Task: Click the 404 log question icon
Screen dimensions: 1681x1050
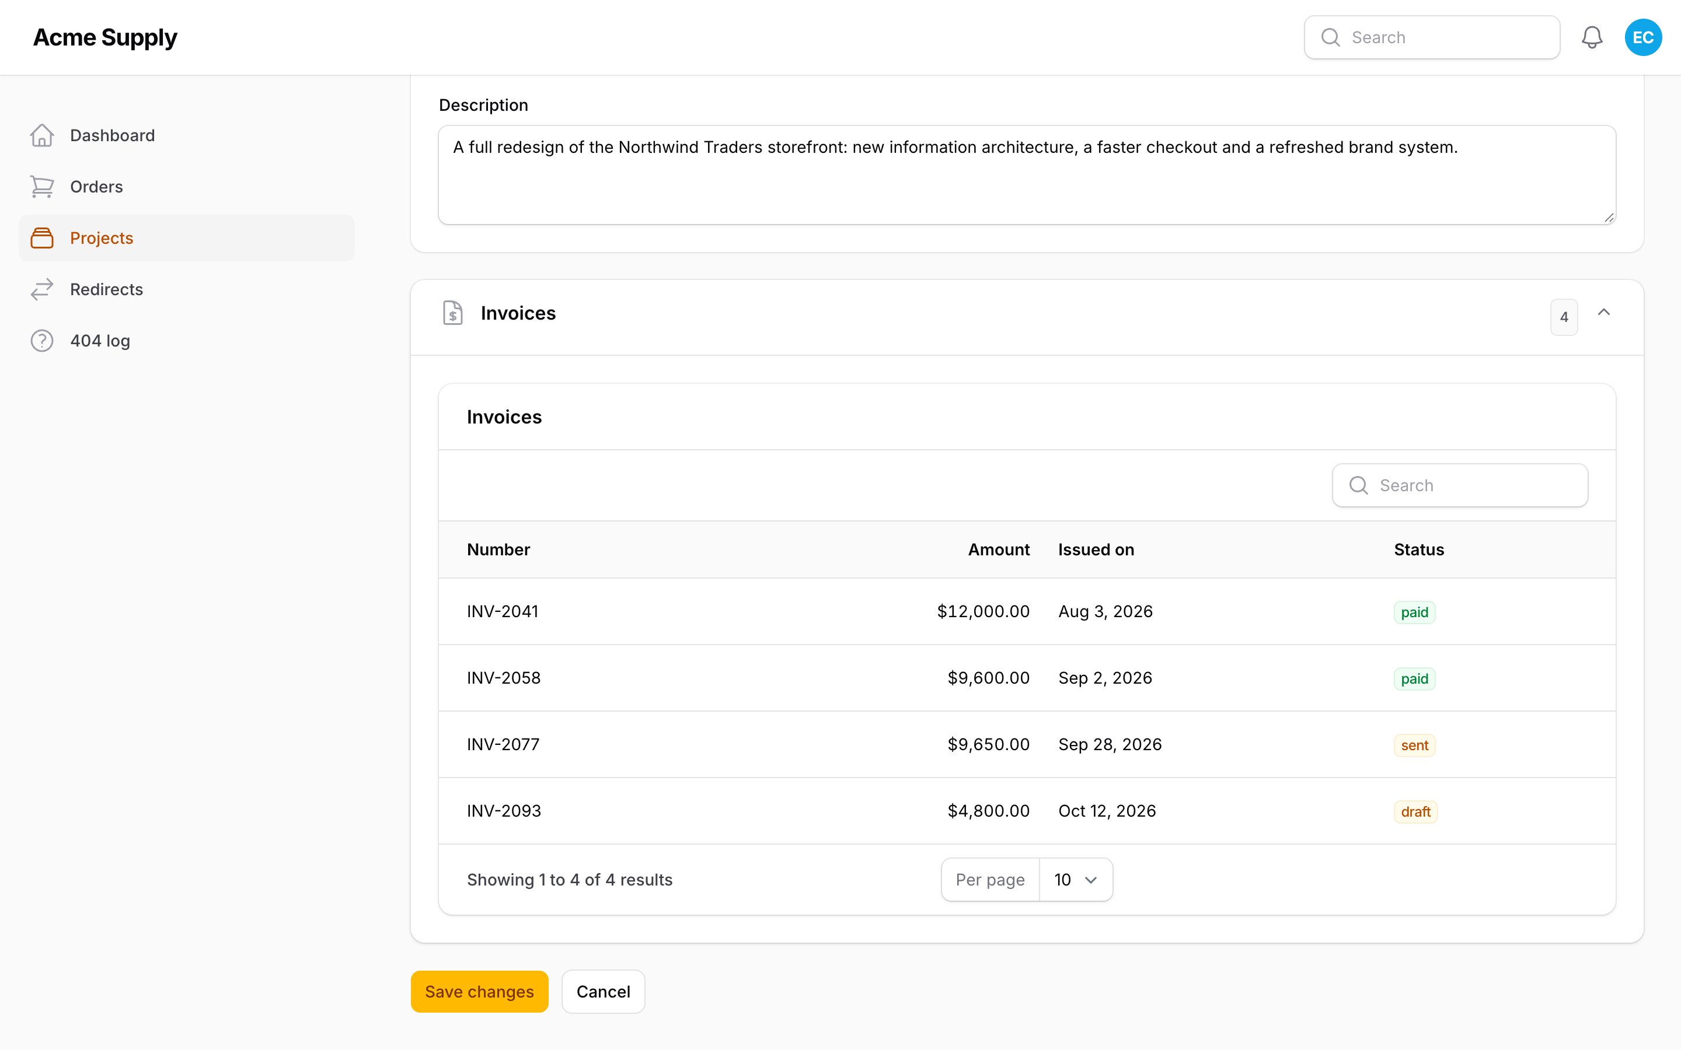Action: [41, 341]
